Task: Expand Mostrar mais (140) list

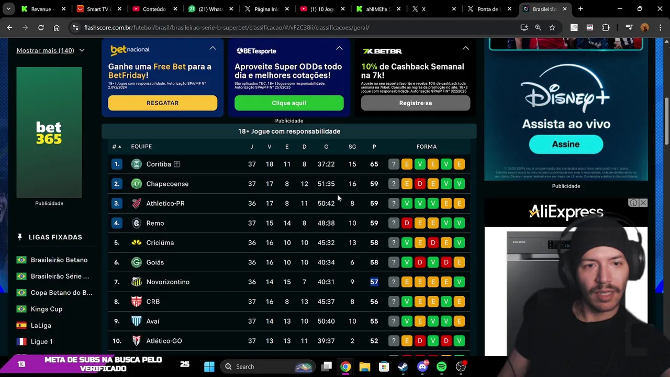Action: click(50, 50)
